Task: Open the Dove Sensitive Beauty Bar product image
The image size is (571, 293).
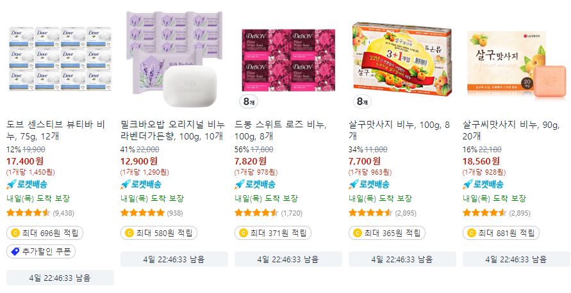Action: 60,58
